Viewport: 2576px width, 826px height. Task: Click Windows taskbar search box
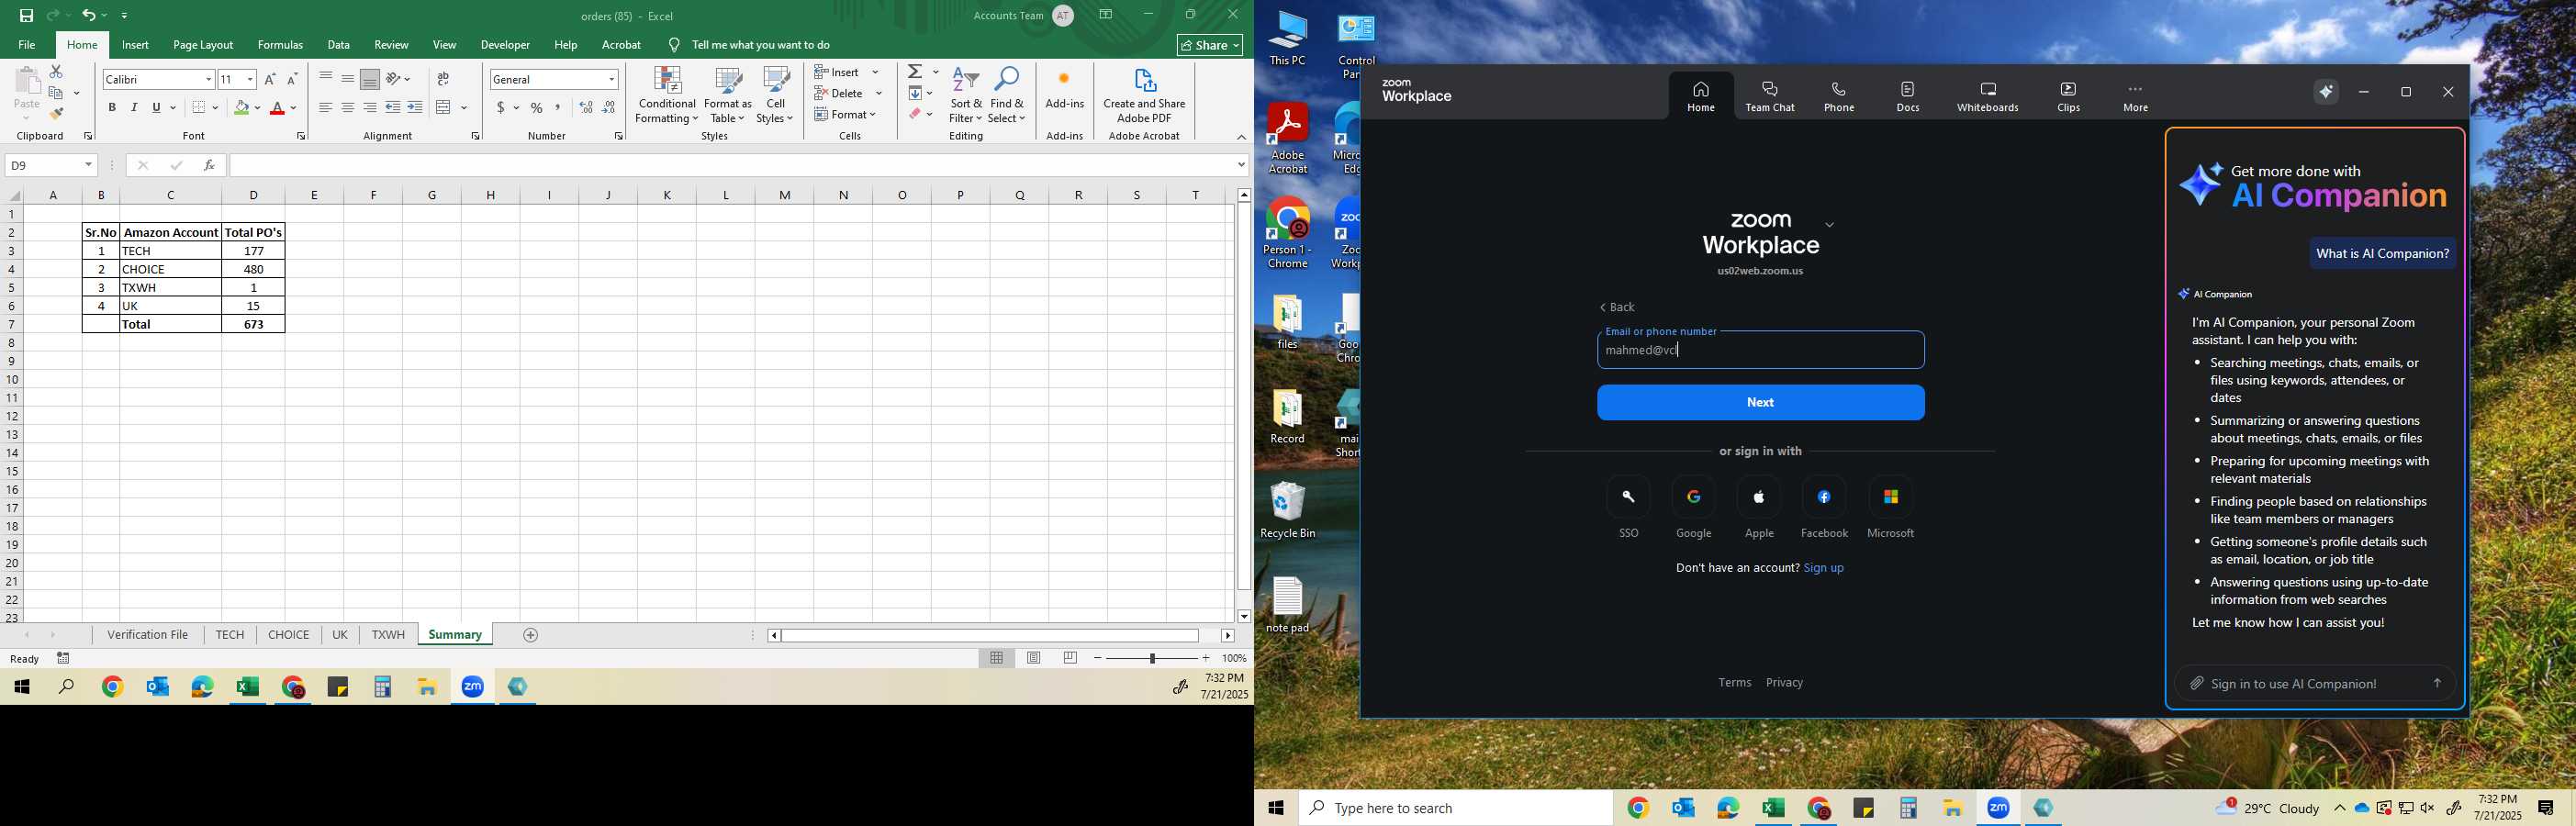point(1455,808)
